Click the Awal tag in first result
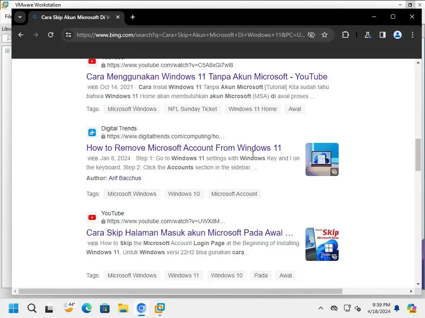425x318 pixels. [295, 109]
